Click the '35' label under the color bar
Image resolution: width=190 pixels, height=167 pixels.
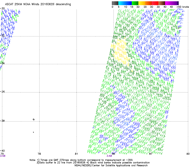click(158, 7)
